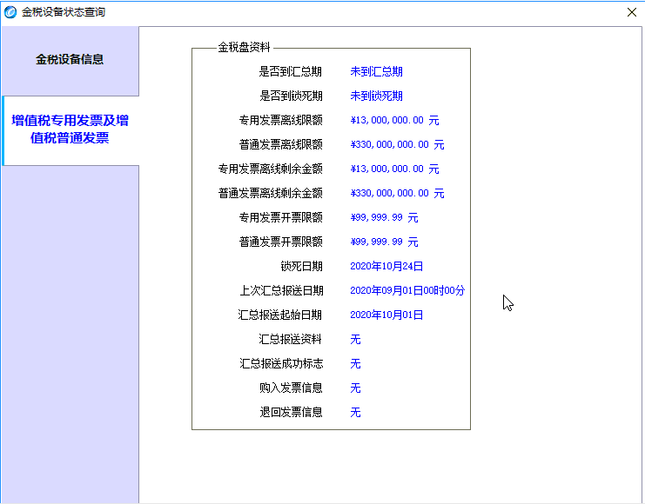Select 增值税专用发票及增值税普通发票 tab
Image resolution: width=645 pixels, height=504 pixels.
(70, 129)
